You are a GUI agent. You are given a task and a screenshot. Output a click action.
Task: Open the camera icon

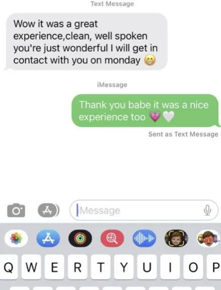(x=16, y=210)
